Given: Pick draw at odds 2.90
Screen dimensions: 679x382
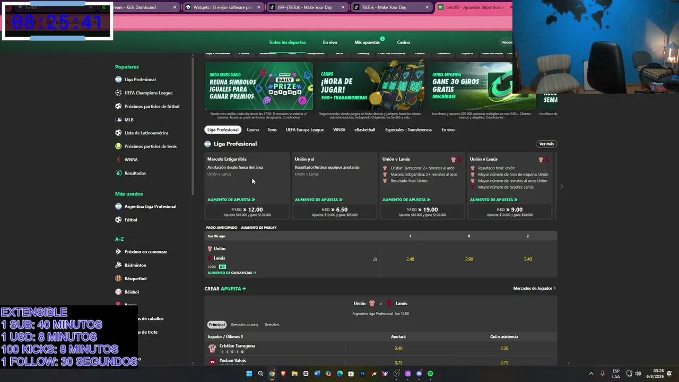Looking at the screenshot, I should (469, 259).
